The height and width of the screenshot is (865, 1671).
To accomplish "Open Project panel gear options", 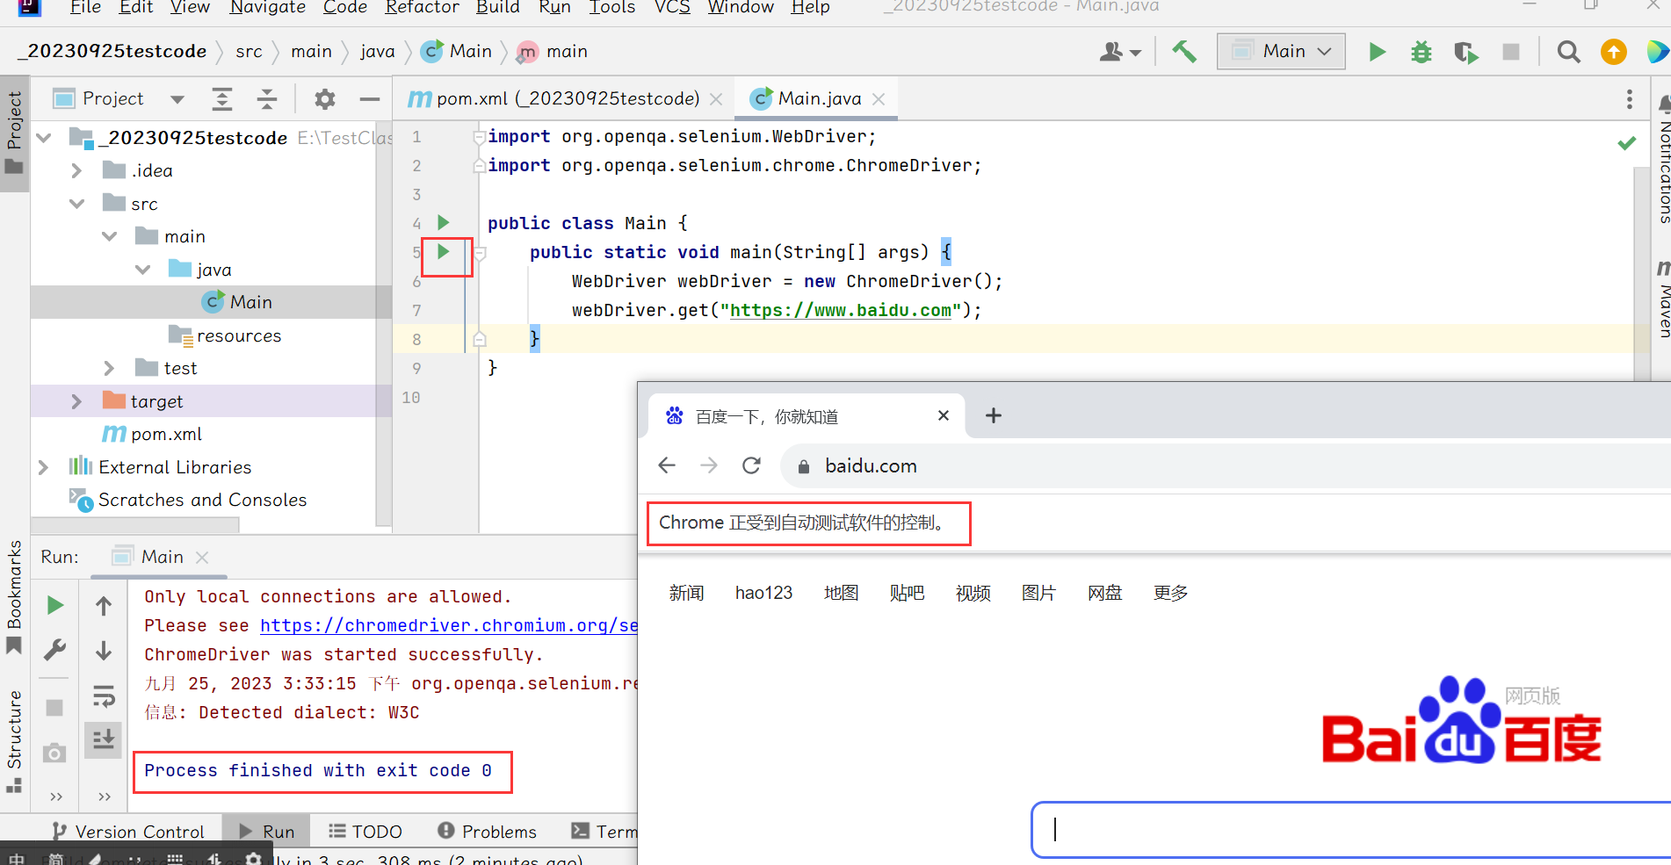I will 324,99.
